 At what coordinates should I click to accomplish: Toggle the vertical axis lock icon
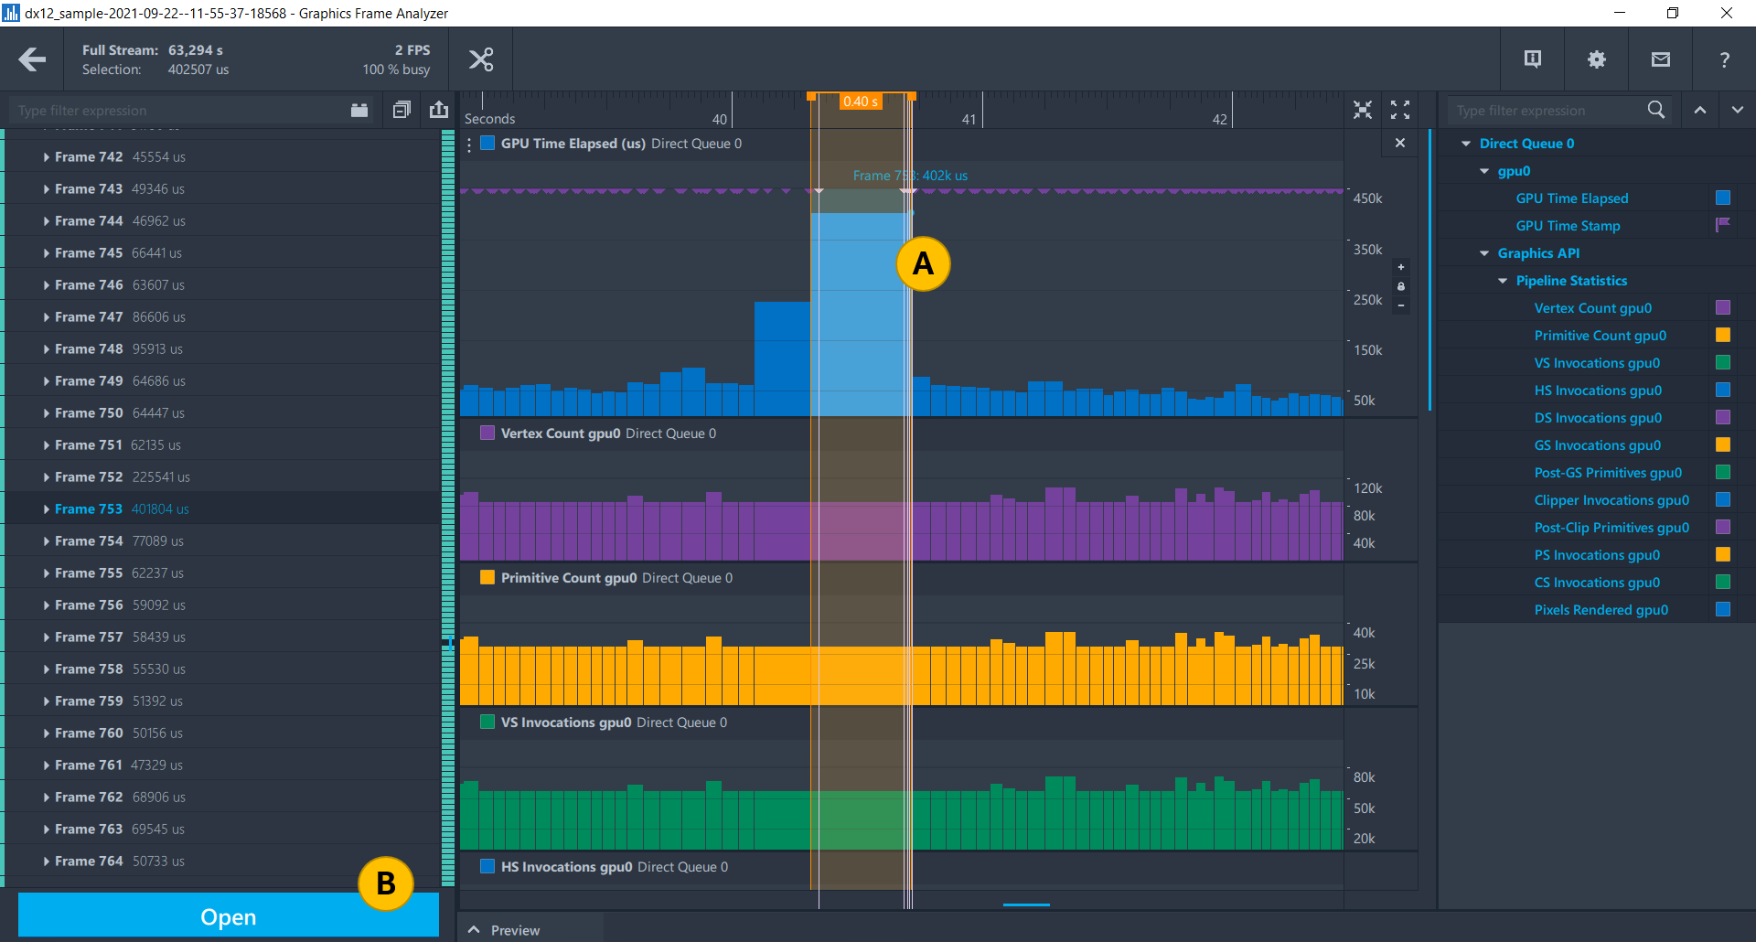click(1400, 286)
